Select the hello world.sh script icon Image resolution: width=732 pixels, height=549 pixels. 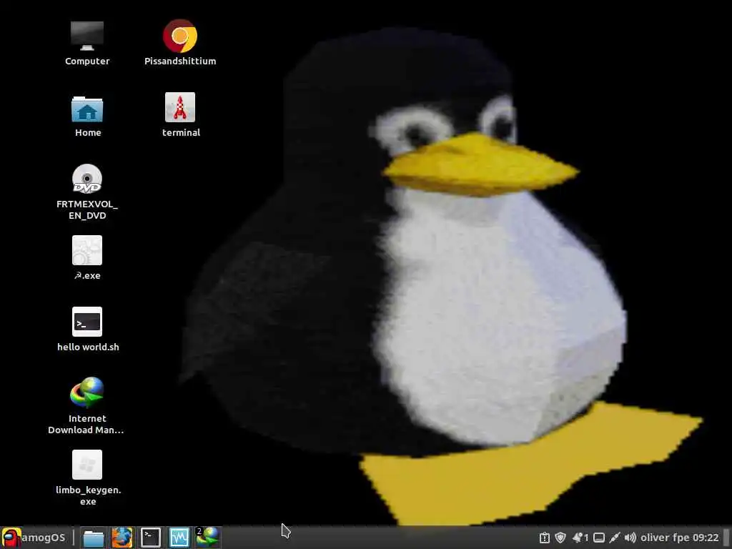(87, 322)
